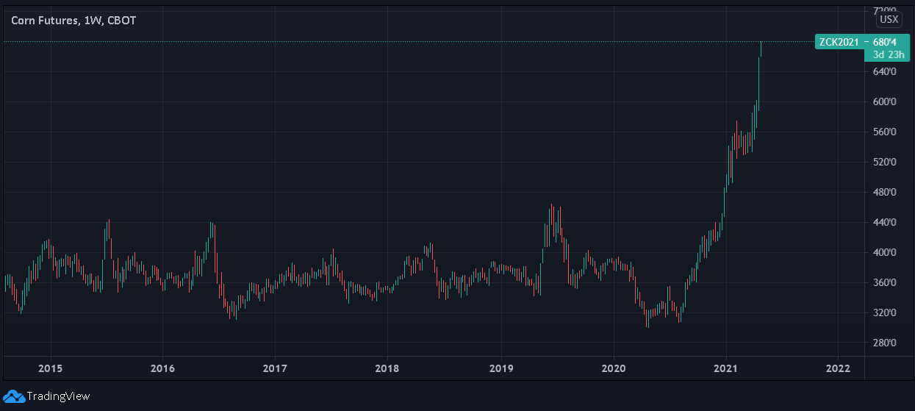Select the 2022 label on time axis
Viewport: 915px width, 411px height.
coord(838,368)
